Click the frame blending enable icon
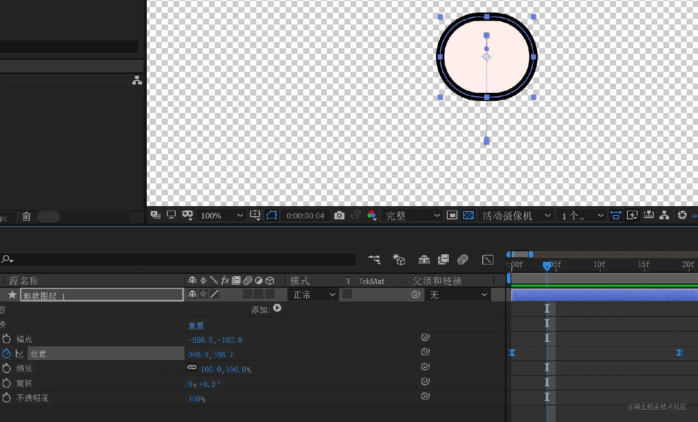698x422 pixels. coord(443,260)
